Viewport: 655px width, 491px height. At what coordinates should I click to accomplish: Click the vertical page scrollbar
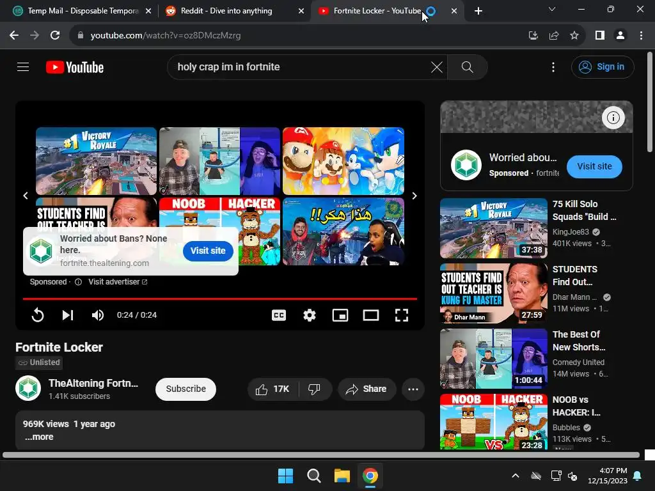click(x=650, y=102)
